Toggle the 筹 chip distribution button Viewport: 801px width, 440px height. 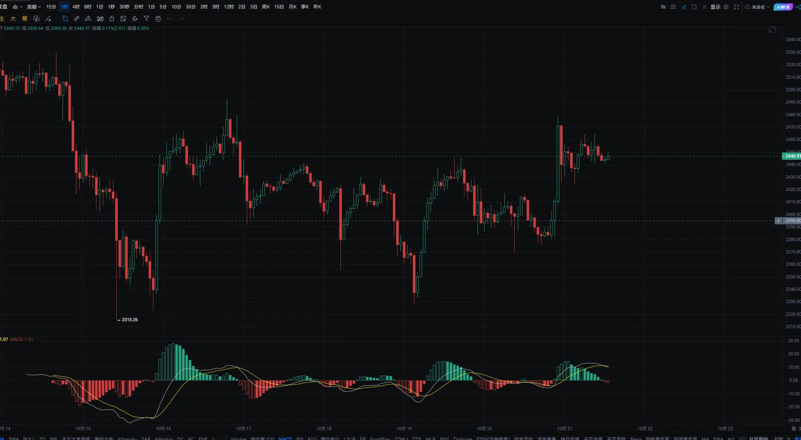coord(24,19)
